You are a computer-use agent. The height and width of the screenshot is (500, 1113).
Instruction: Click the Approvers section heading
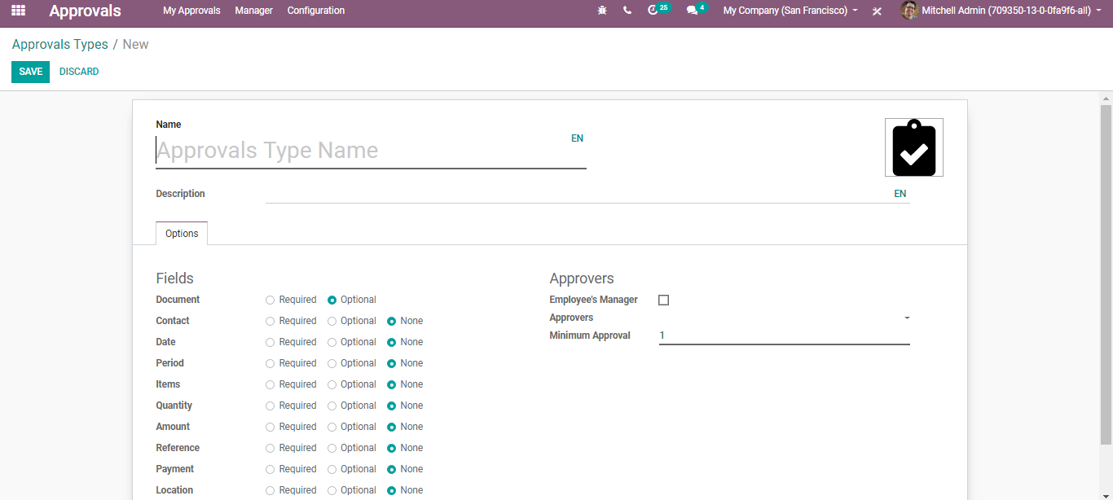click(x=582, y=279)
